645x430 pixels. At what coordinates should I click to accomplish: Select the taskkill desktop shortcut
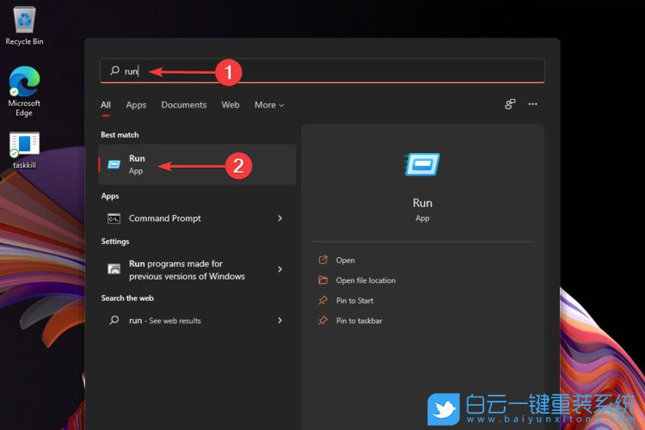tap(24, 150)
